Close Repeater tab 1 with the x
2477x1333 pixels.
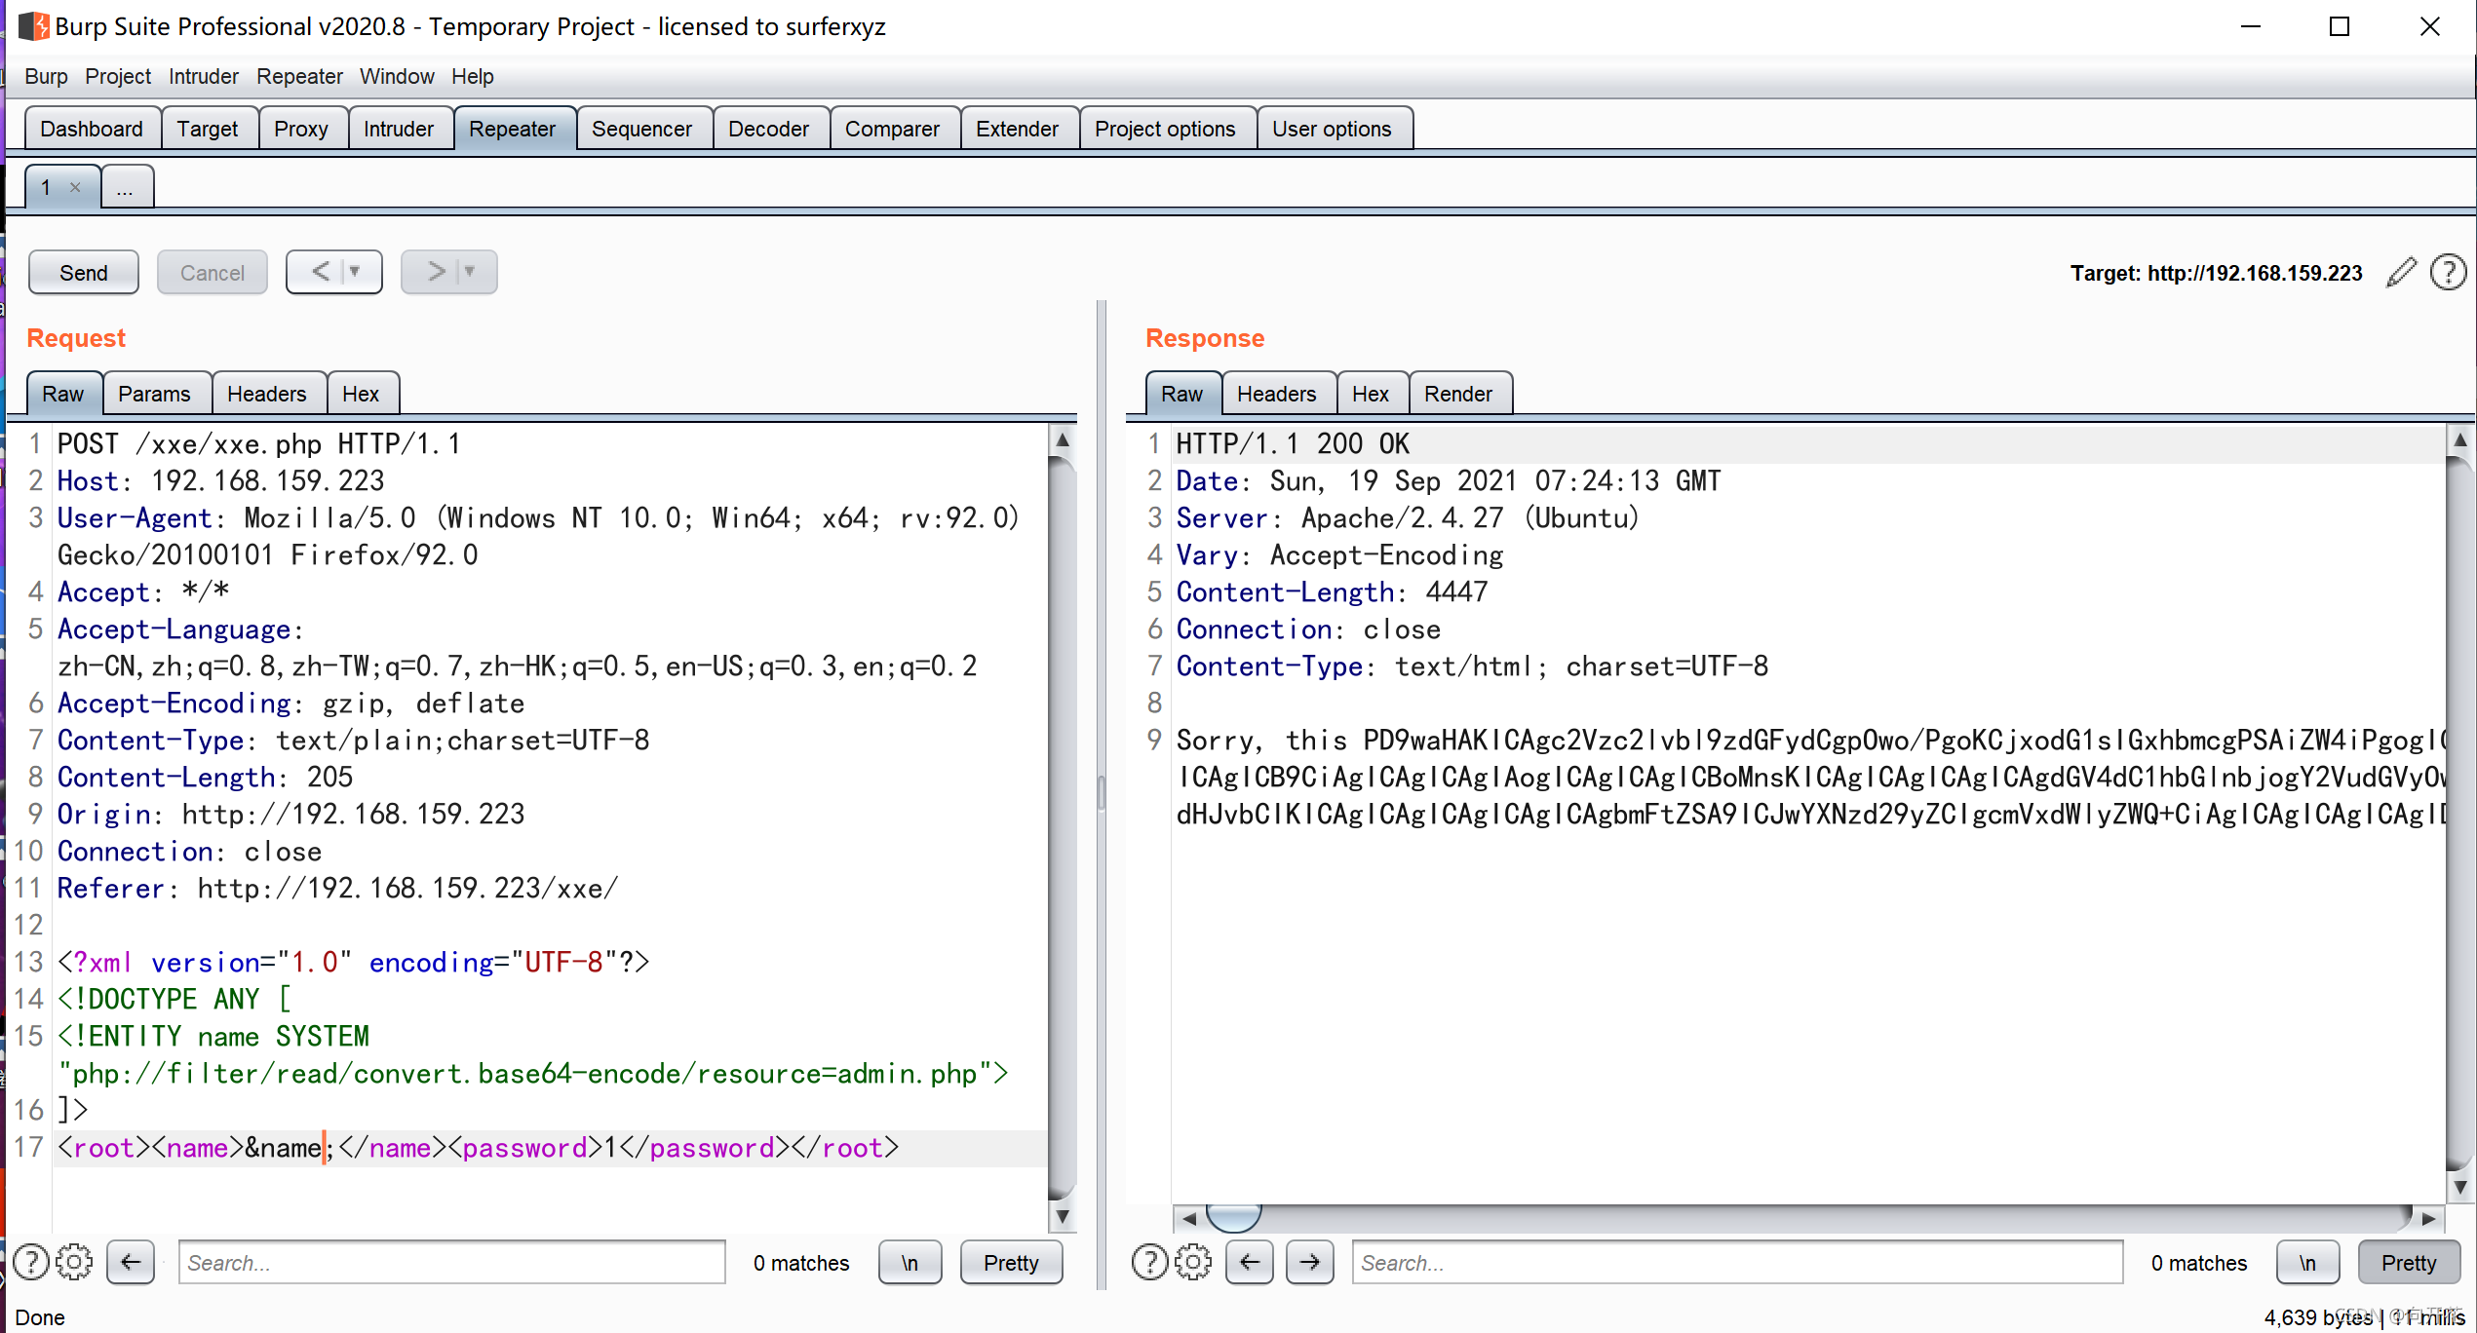(x=75, y=187)
